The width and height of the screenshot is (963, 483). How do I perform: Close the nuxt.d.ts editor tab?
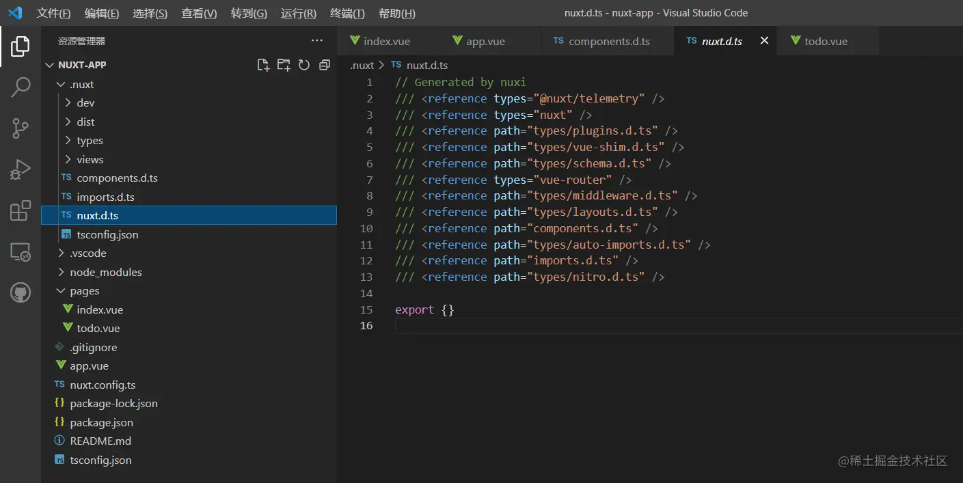click(x=764, y=41)
